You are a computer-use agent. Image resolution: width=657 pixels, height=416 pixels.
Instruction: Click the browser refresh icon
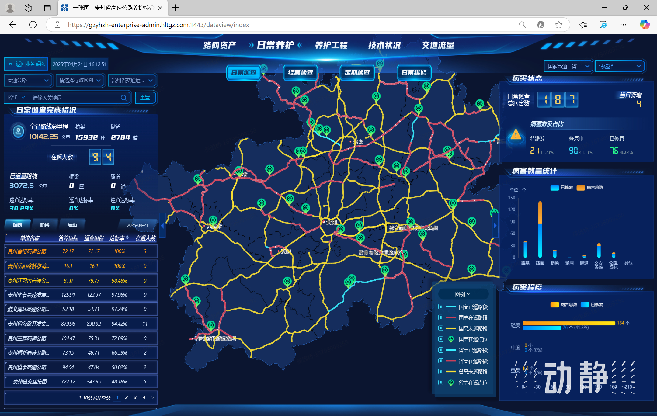[33, 25]
